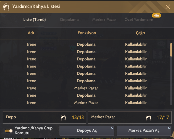
Task: Select the first Irene Merkez Pazar row
Action: point(85,88)
